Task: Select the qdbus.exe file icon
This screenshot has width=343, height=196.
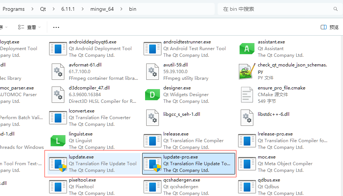Action: click(x=247, y=187)
